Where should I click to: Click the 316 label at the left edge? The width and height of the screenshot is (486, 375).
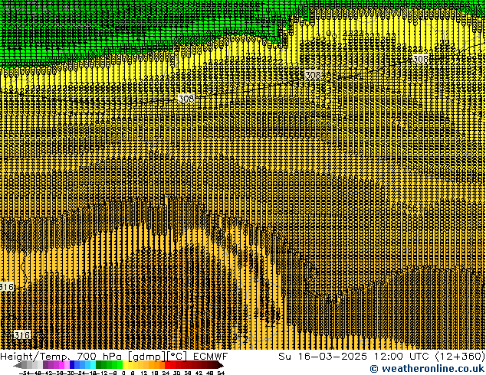tap(6, 287)
